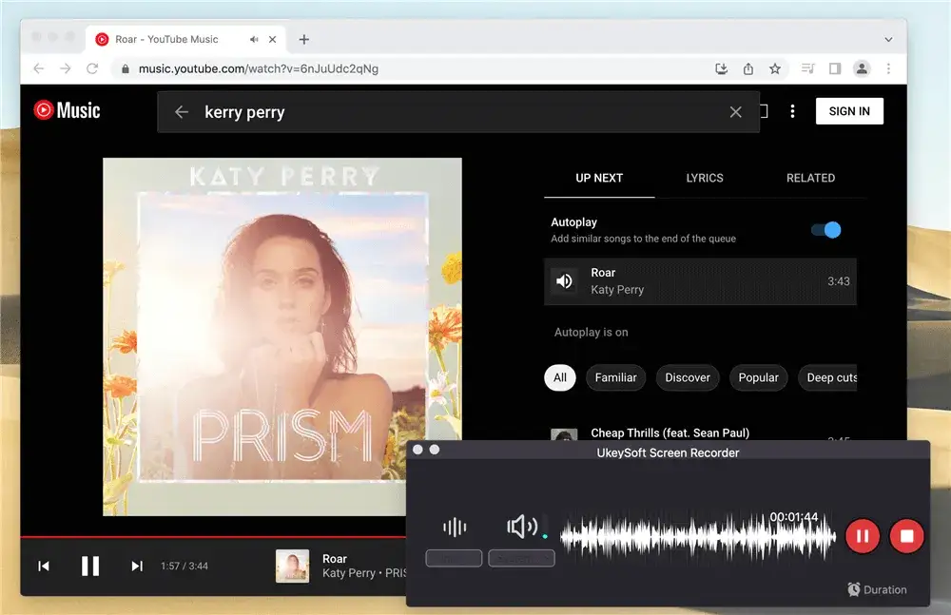Viewport: 951px width, 615px height.
Task: Stop recording in UkeySoft Screen Recorder
Action: click(906, 535)
